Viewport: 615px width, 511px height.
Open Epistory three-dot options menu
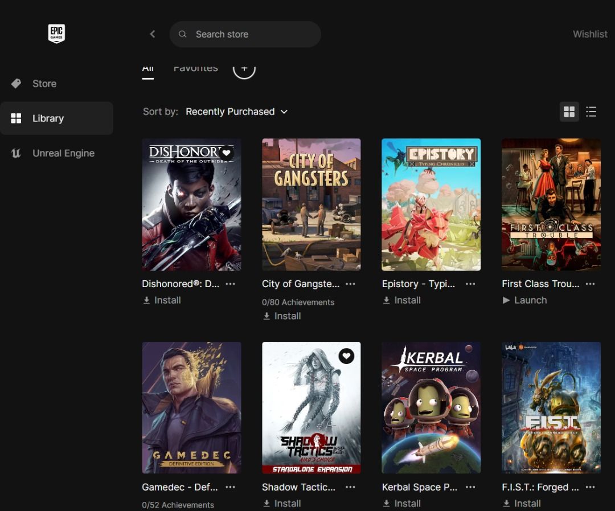(470, 284)
